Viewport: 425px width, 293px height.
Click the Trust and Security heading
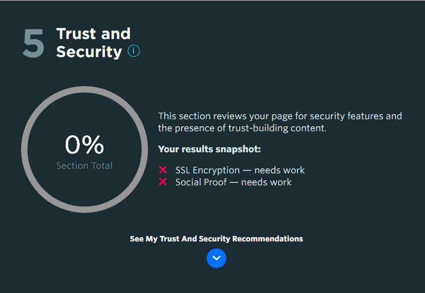point(94,43)
